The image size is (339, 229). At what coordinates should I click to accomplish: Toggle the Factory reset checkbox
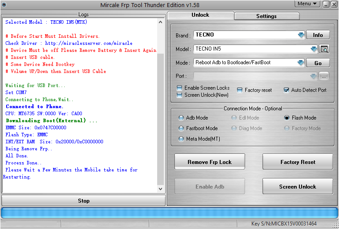(240, 90)
